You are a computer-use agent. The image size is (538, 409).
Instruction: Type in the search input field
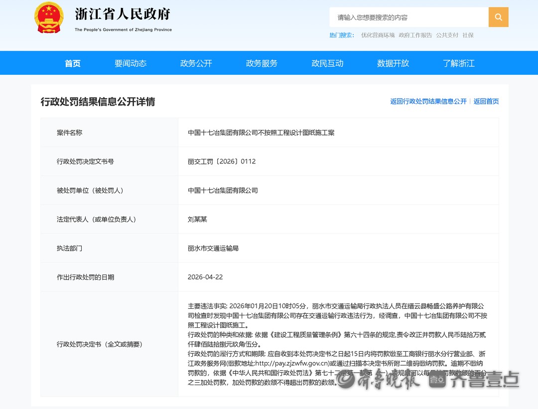(408, 17)
